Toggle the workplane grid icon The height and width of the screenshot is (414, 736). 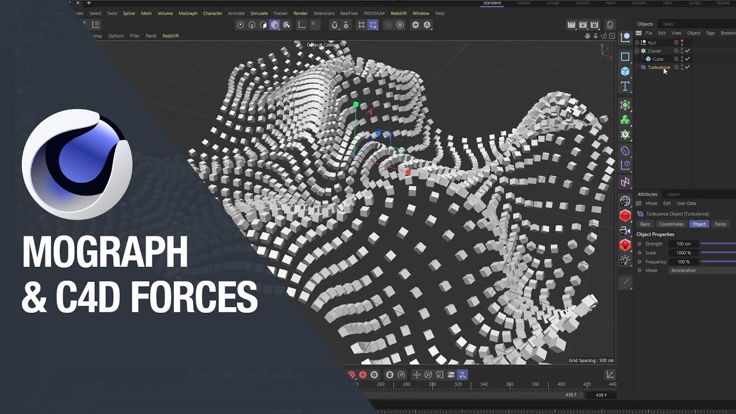tap(361, 25)
